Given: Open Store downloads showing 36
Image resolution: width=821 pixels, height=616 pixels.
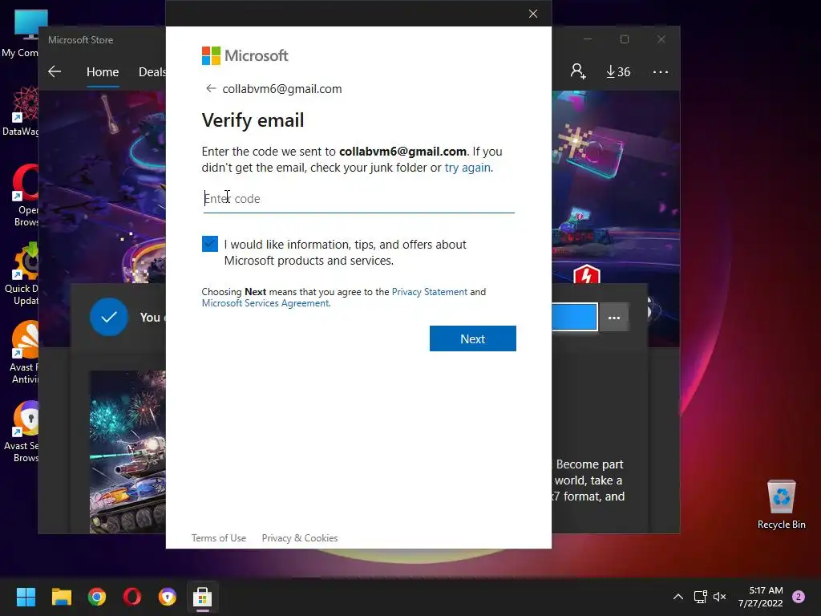Looking at the screenshot, I should click(618, 71).
